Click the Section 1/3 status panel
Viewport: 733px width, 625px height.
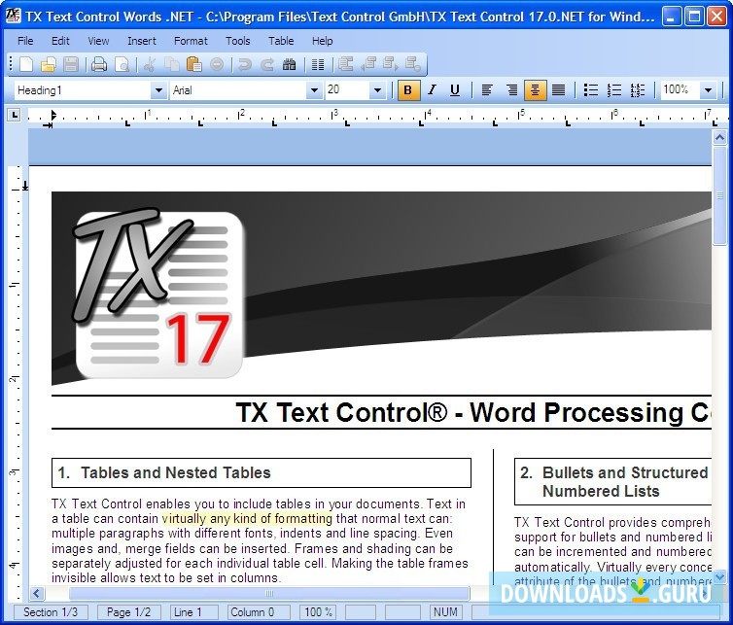coord(51,612)
